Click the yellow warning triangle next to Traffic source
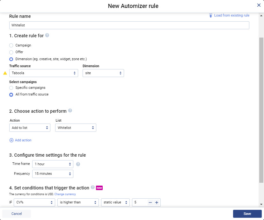Screen dimensions: 264x220 (5, 73)
